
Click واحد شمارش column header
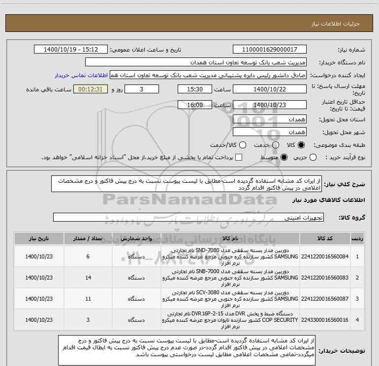tap(136, 239)
